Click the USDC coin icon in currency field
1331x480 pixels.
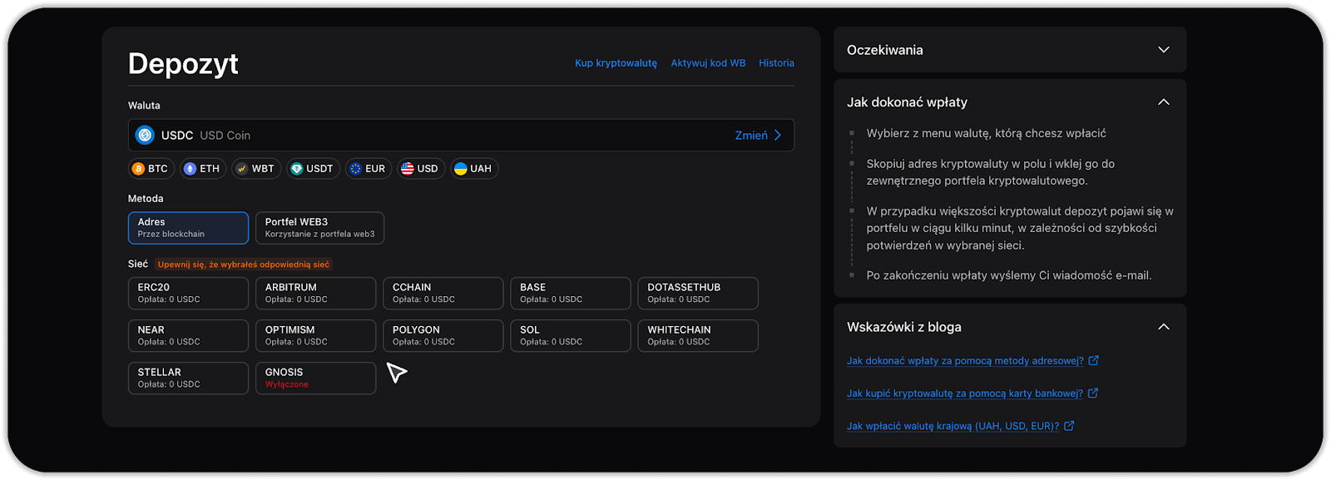145,136
